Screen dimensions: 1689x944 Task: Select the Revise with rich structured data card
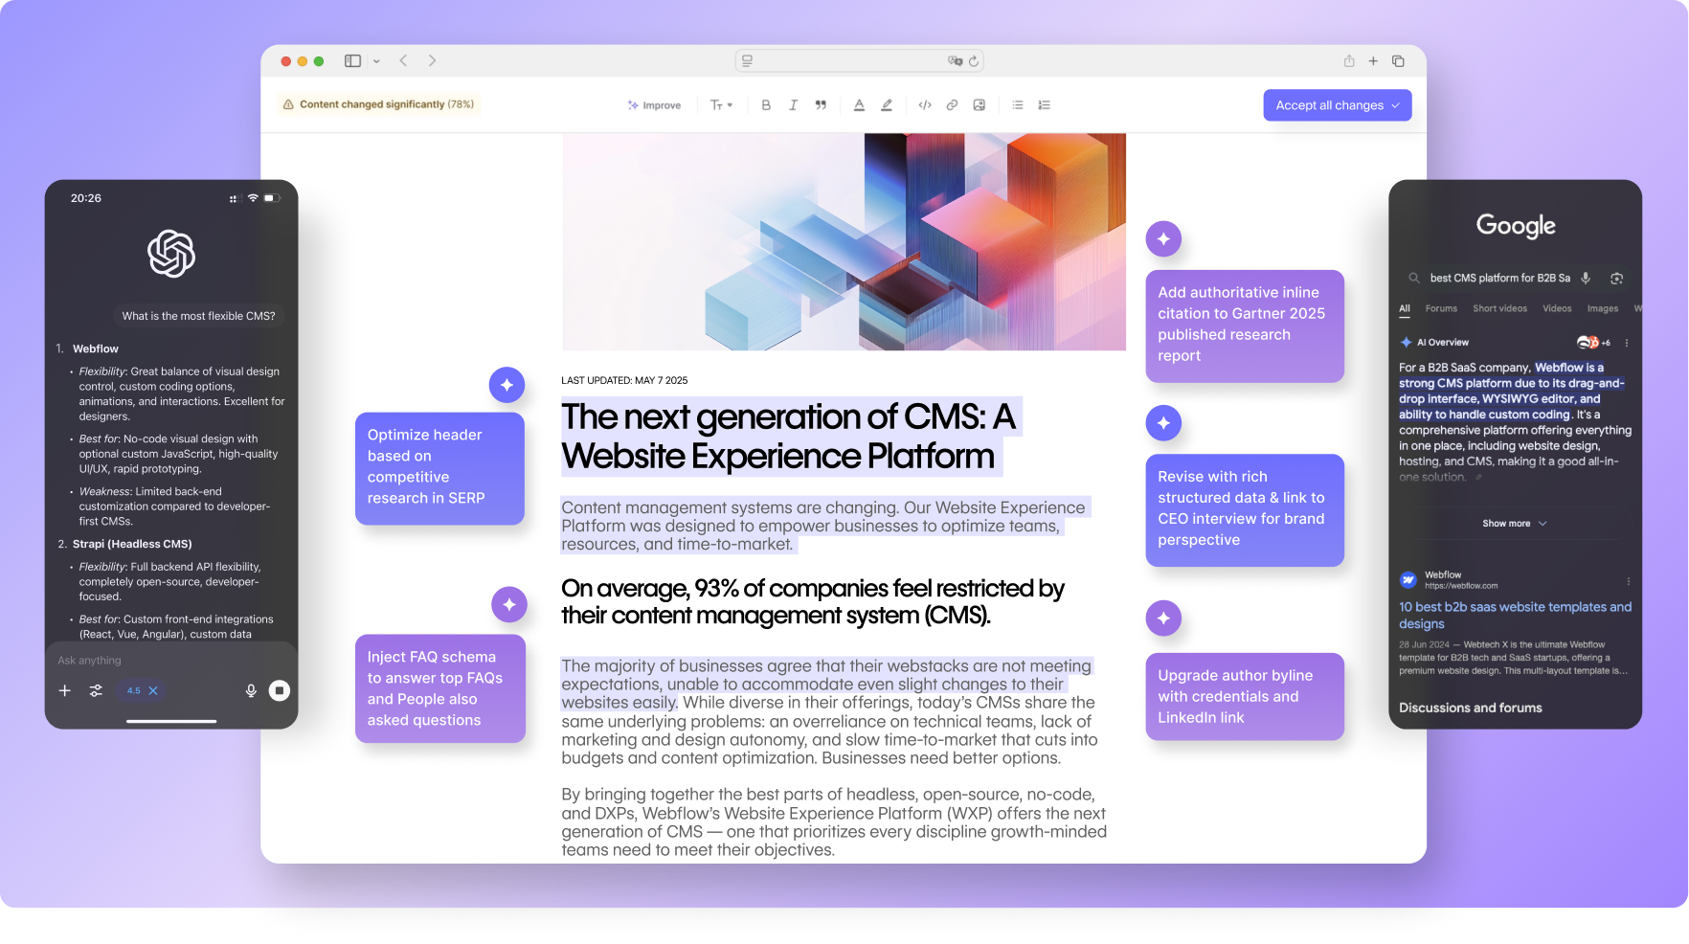(1245, 509)
